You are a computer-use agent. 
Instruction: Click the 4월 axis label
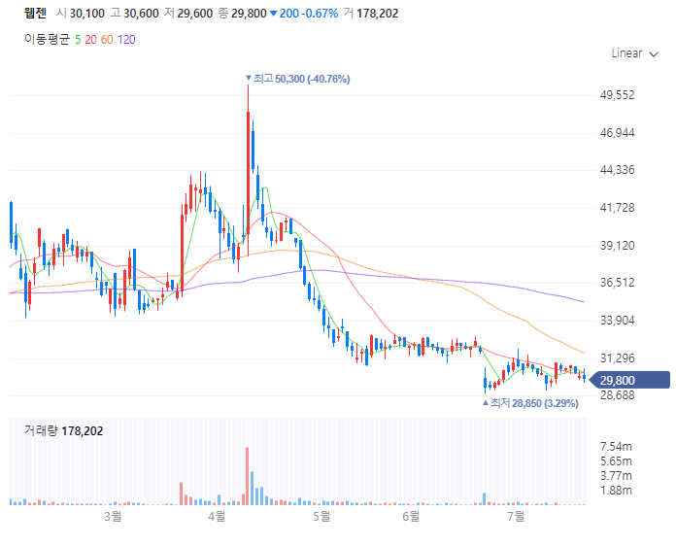(217, 516)
